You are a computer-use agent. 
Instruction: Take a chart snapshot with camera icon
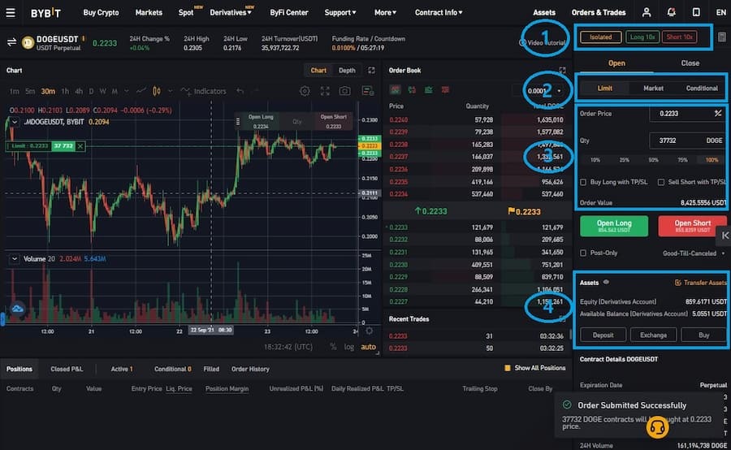click(x=344, y=91)
